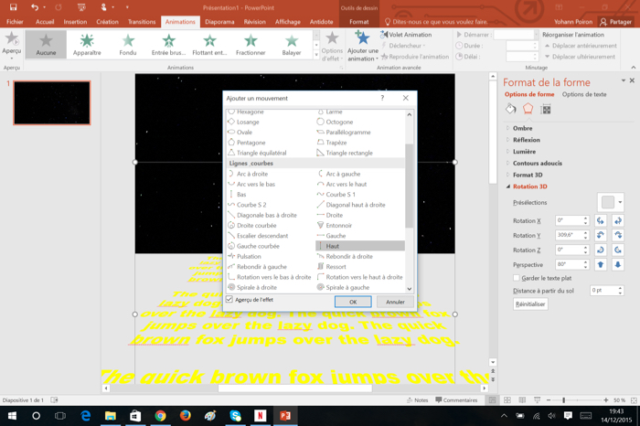The width and height of the screenshot is (640, 426).
Task: Click the zoom slider in status bar
Action: pos(563,400)
